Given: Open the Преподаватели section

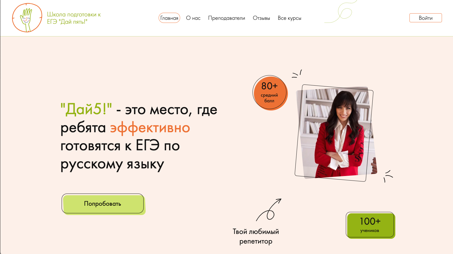Looking at the screenshot, I should [x=227, y=18].
